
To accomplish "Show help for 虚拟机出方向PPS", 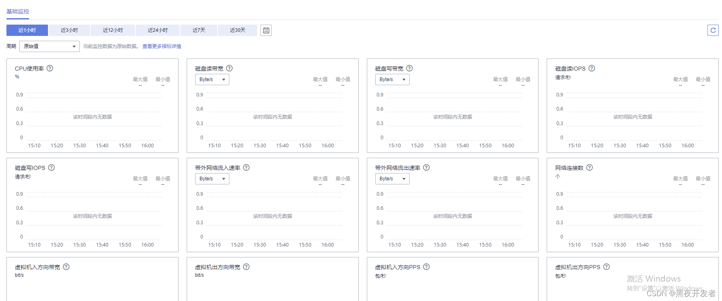I will 606,267.
